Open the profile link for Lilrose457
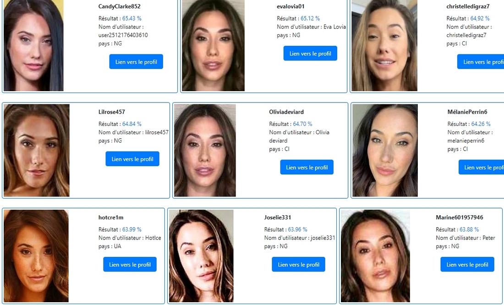 [132, 159]
